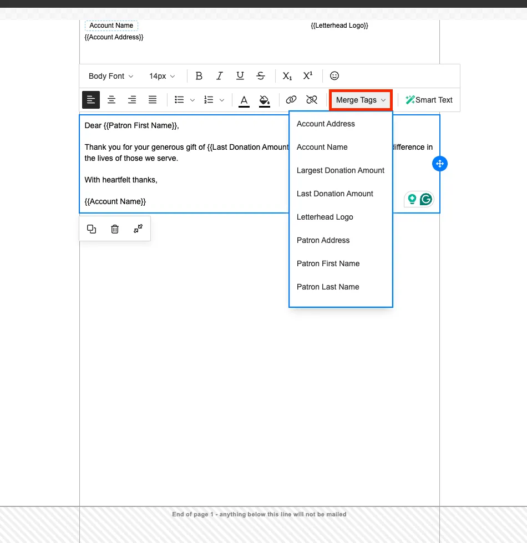The width and height of the screenshot is (527, 543).
Task: Click the Account Name header field
Action: pos(111,26)
